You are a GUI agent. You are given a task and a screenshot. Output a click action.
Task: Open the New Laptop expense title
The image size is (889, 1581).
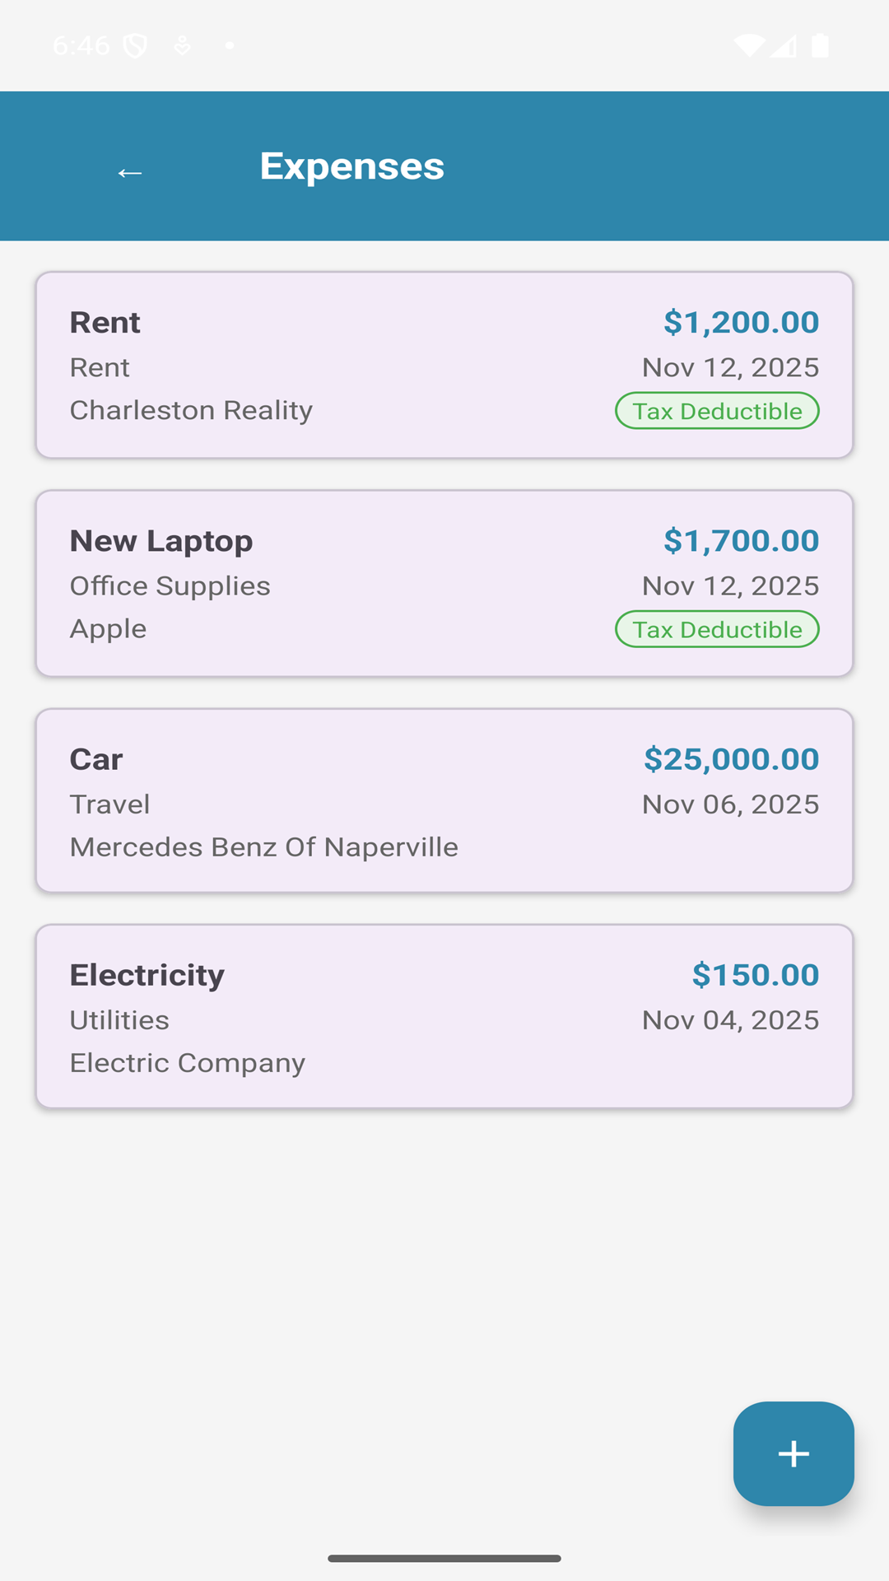coord(161,541)
